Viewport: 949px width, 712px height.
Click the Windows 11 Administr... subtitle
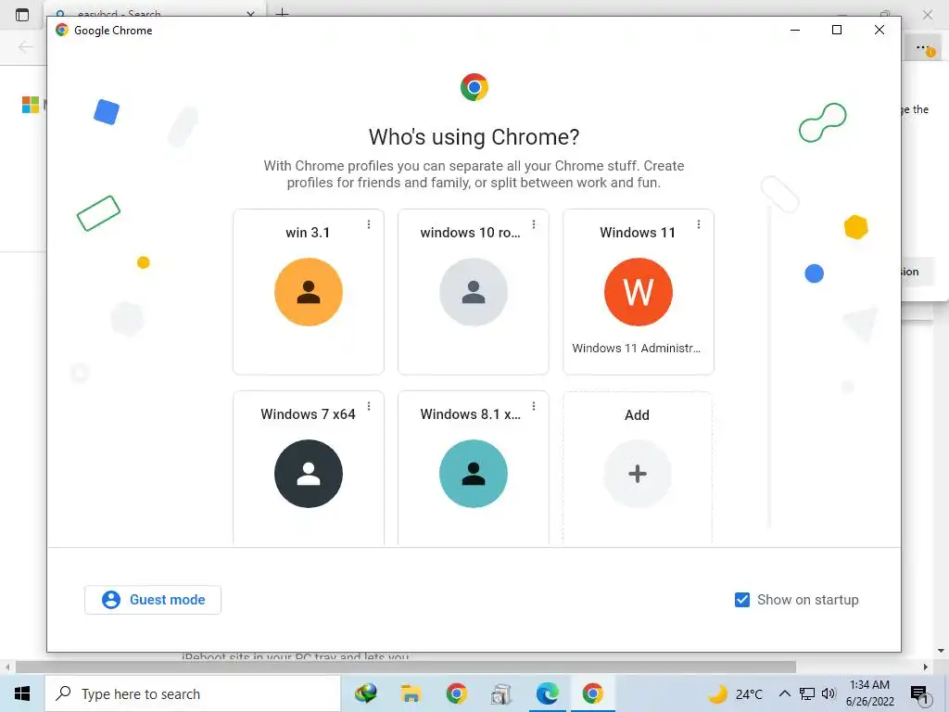click(636, 349)
